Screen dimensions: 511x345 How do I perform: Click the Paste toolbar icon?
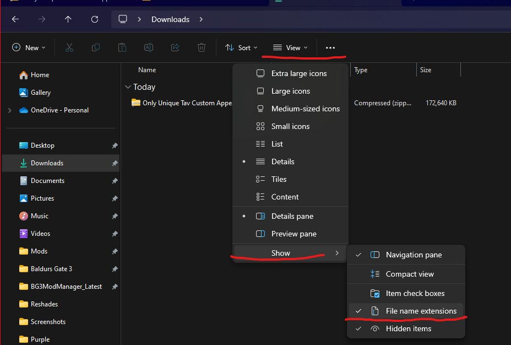coord(122,47)
